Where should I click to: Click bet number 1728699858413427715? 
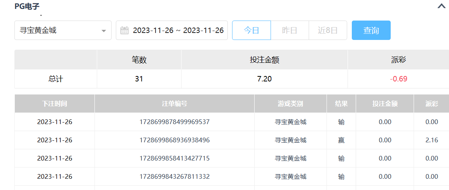[x=175, y=158]
